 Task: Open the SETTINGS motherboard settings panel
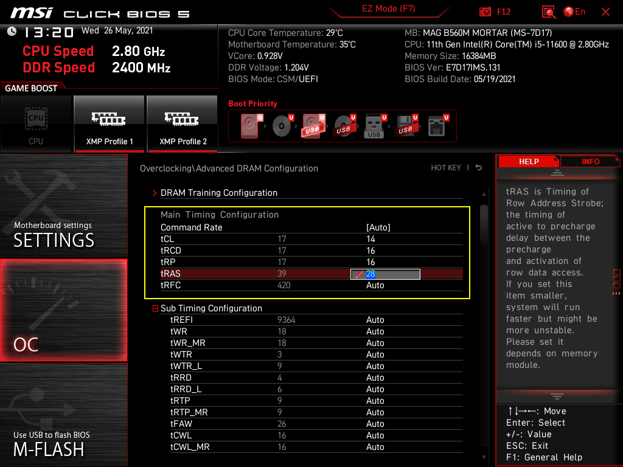(x=63, y=206)
